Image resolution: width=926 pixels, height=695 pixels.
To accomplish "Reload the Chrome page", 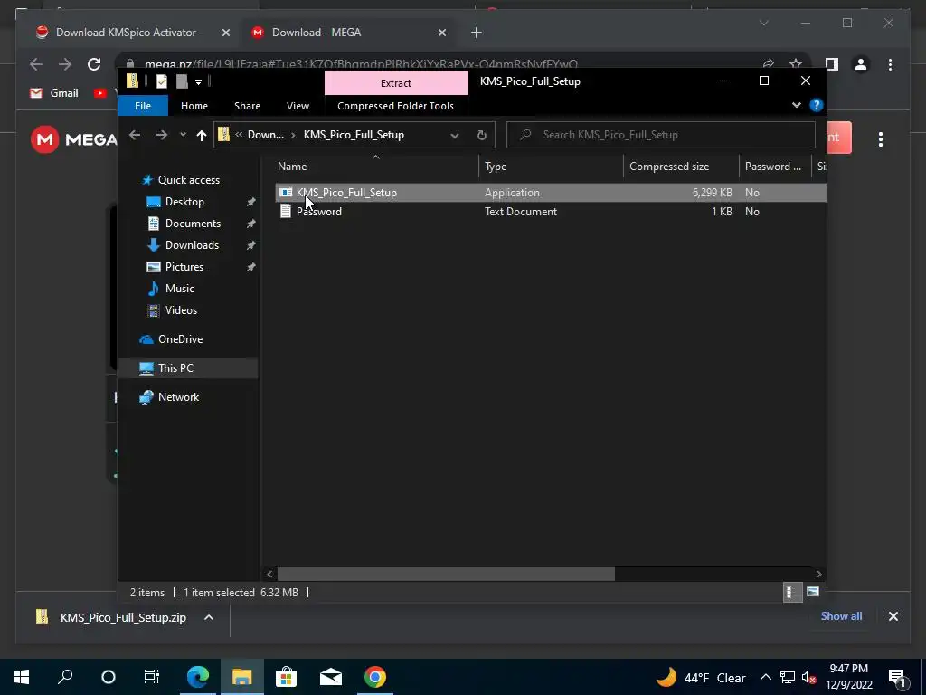I will coord(94,64).
